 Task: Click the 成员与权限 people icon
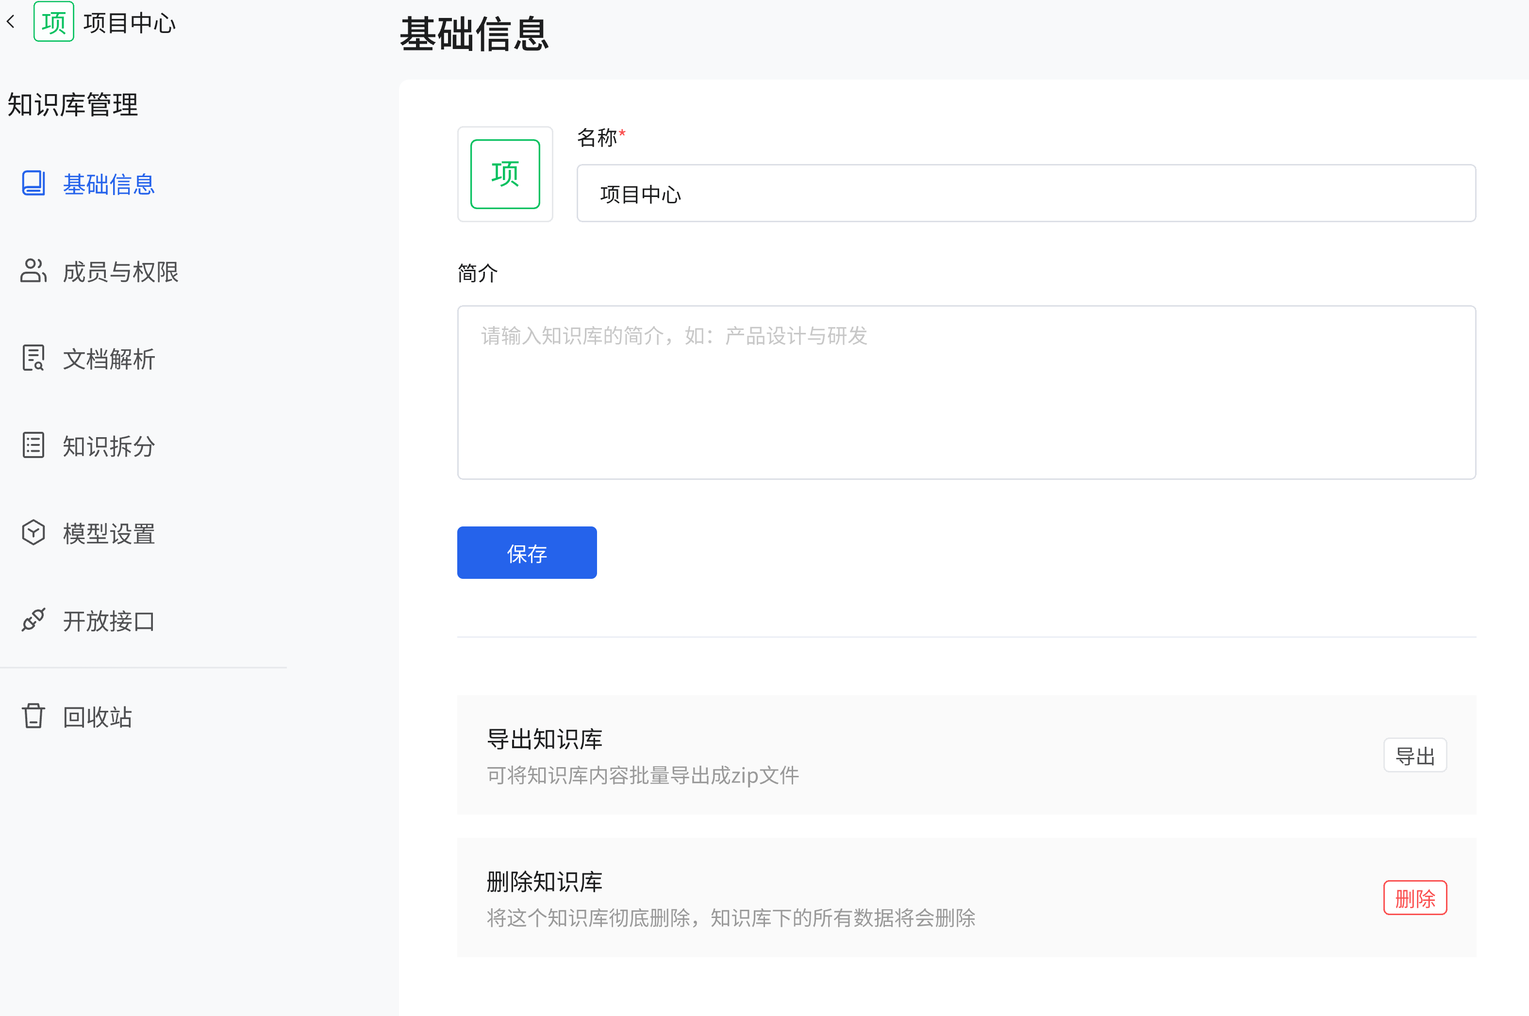[33, 271]
